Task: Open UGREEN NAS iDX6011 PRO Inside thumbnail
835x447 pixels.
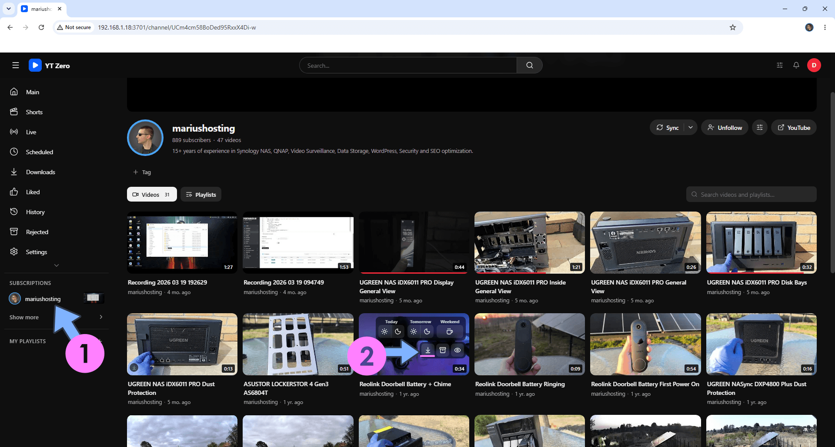Action: tap(530, 242)
